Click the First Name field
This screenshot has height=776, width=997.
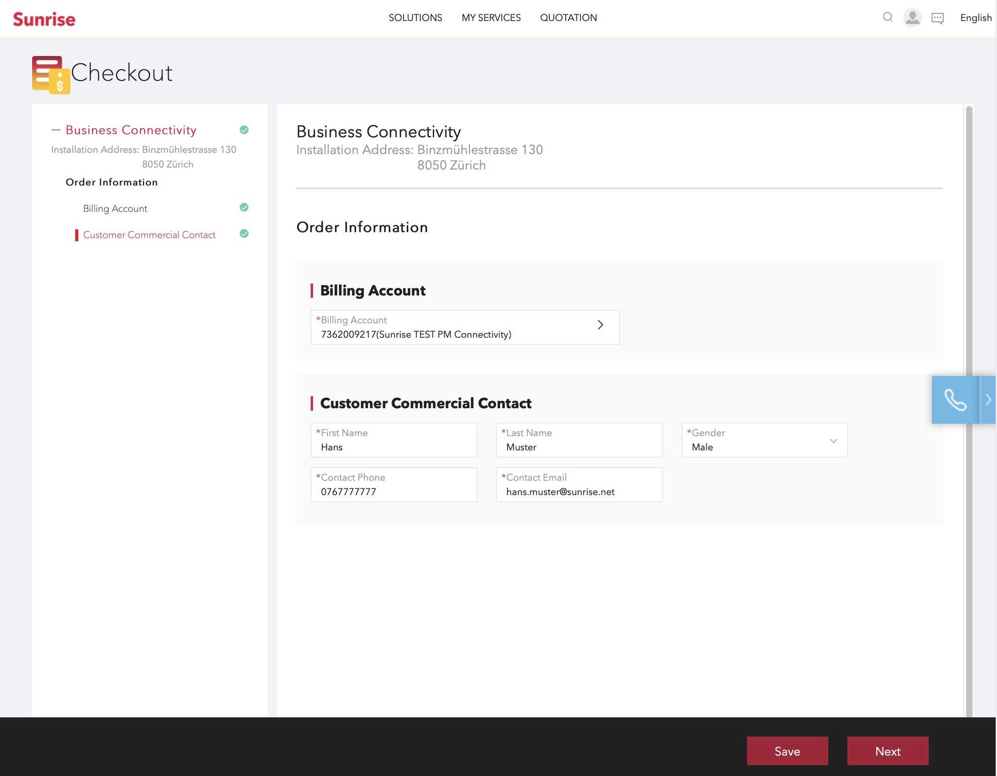(394, 440)
